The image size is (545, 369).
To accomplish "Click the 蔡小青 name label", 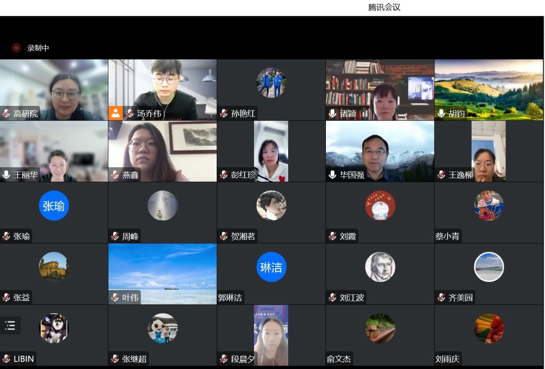I will [x=447, y=236].
